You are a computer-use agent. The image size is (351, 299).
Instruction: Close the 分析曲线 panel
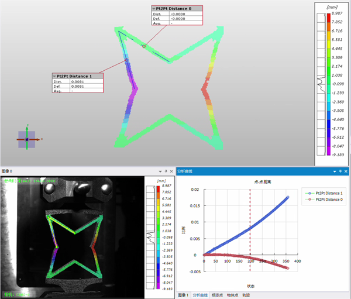point(346,171)
